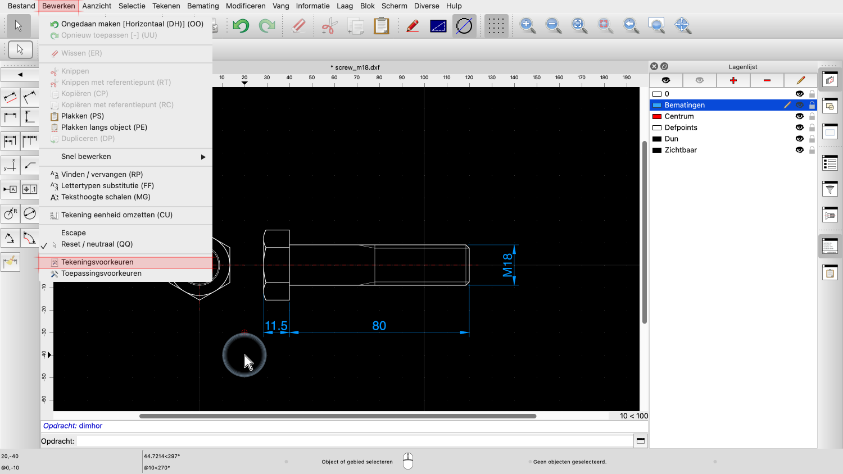Open the Tekenen menu
Image resolution: width=843 pixels, height=474 pixels.
click(x=166, y=6)
